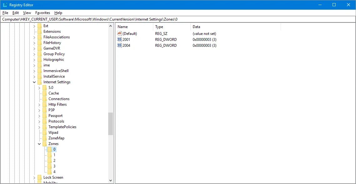
Task: Maximize the Registry Editor window
Action: (x=334, y=5)
